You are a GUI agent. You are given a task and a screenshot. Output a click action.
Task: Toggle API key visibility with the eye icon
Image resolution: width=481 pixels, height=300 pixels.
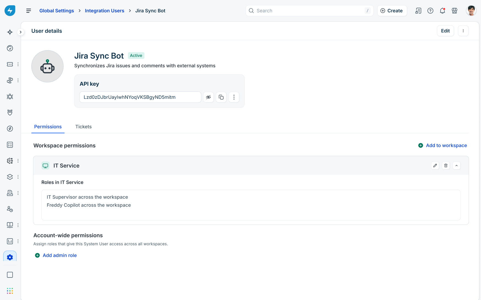tap(209, 97)
